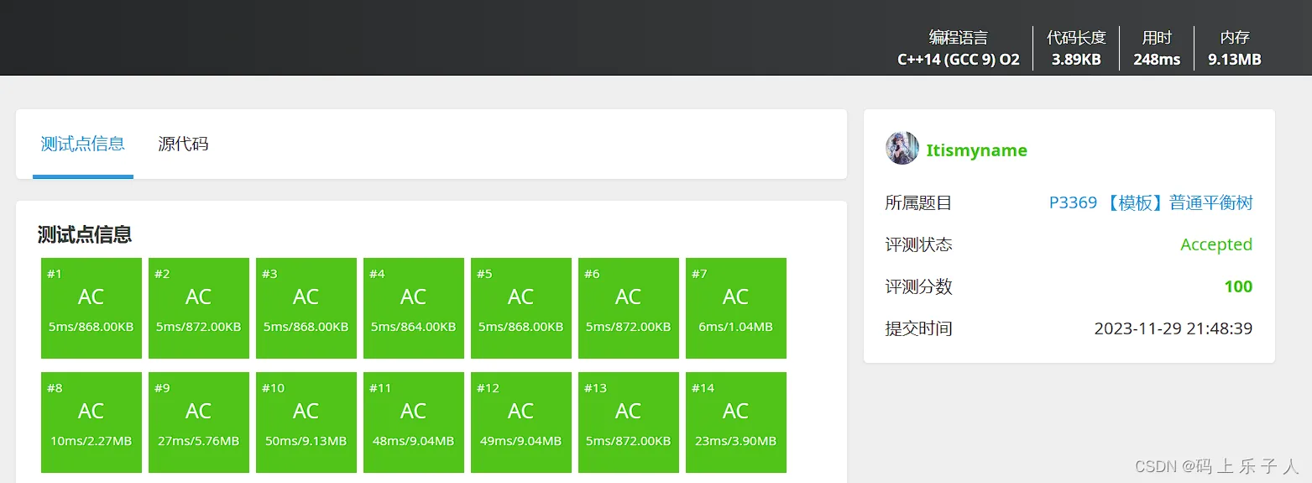Click test case #7 with 1.04MB memory
1312x483 pixels.
point(736,307)
